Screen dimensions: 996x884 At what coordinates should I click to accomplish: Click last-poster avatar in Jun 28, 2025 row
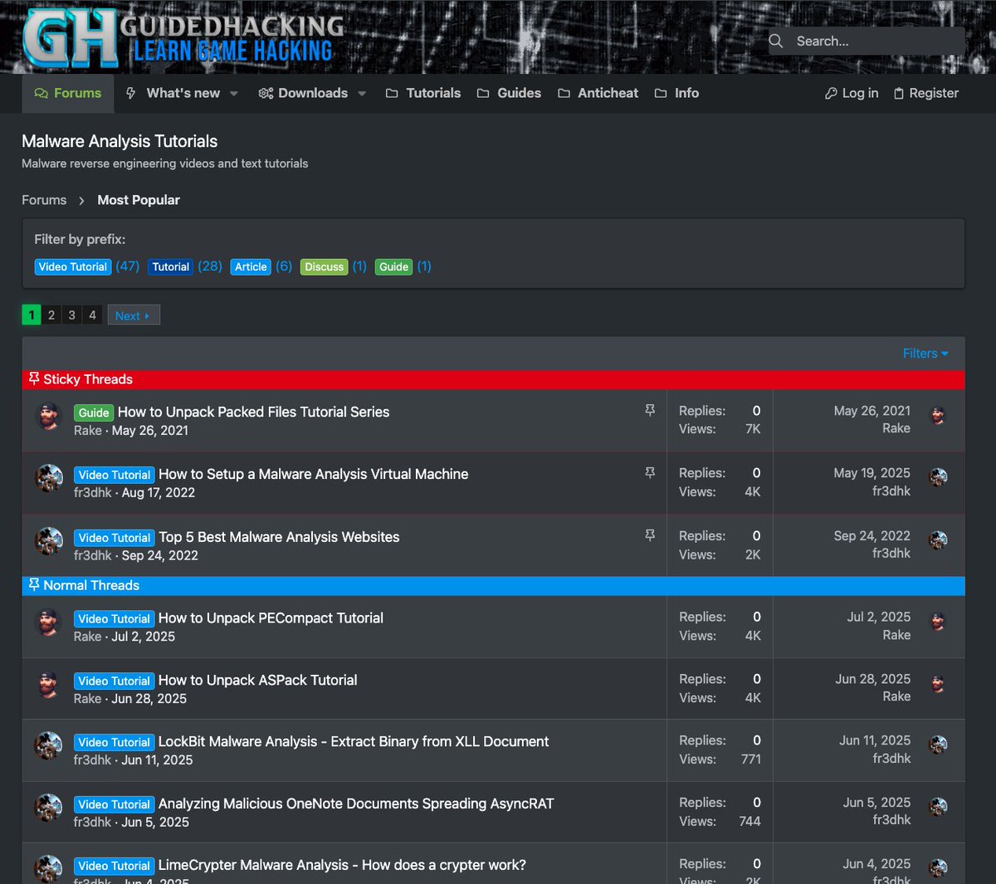(938, 684)
